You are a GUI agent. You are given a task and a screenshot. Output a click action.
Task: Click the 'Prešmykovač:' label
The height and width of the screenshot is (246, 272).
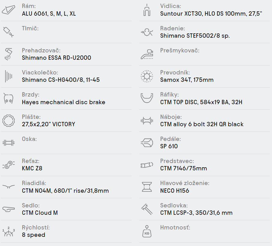coord(180,51)
